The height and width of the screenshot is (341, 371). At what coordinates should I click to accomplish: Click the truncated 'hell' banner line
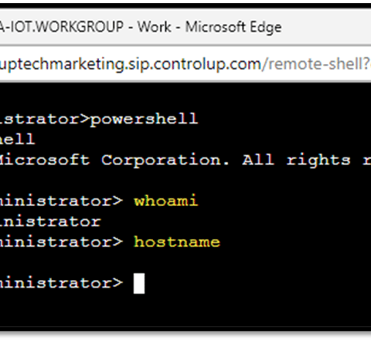point(17,139)
